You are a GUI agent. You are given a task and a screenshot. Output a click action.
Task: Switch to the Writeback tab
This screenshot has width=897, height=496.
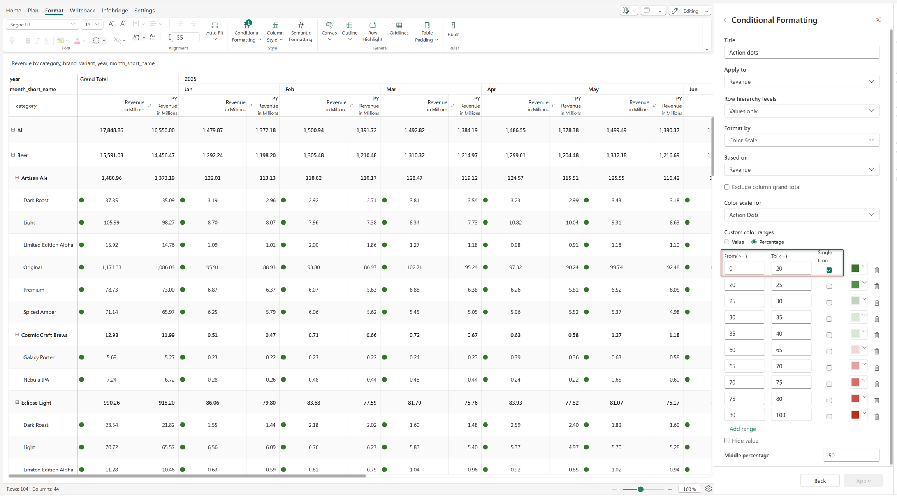point(82,11)
